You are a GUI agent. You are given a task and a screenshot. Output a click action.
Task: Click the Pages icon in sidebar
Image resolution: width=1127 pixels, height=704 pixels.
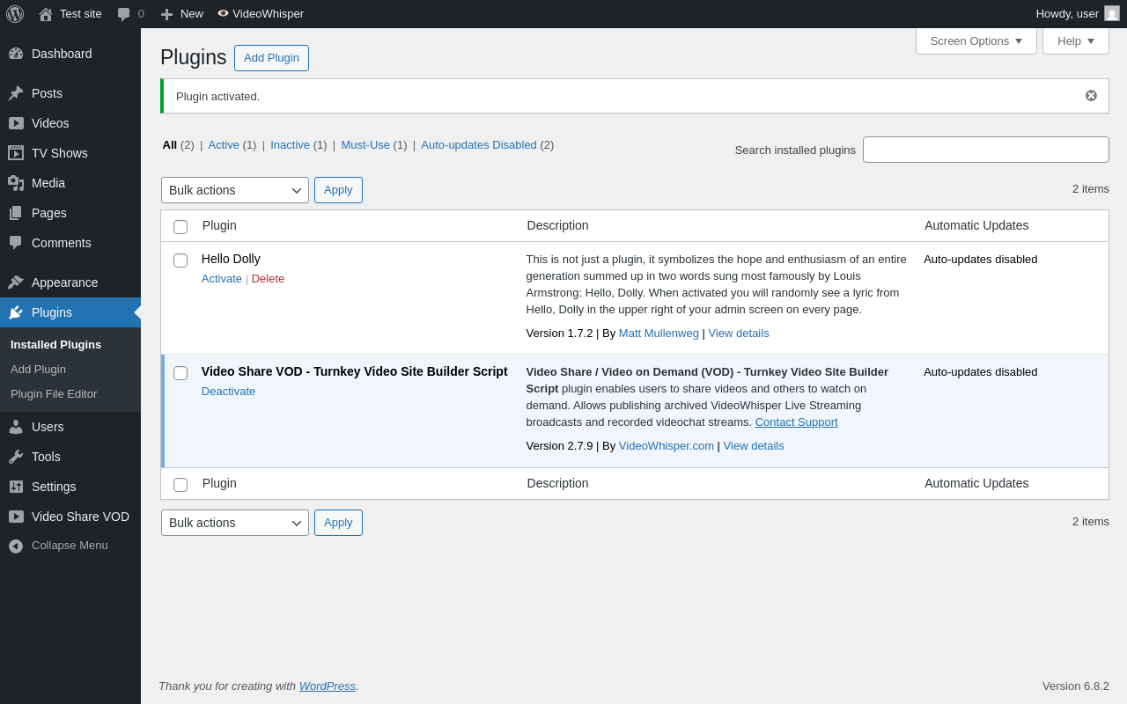[16, 213]
